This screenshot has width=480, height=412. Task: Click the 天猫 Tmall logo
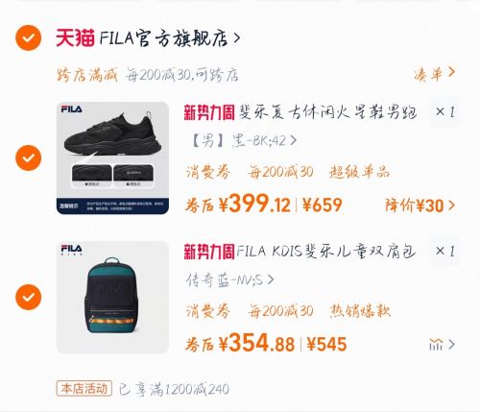pos(76,37)
